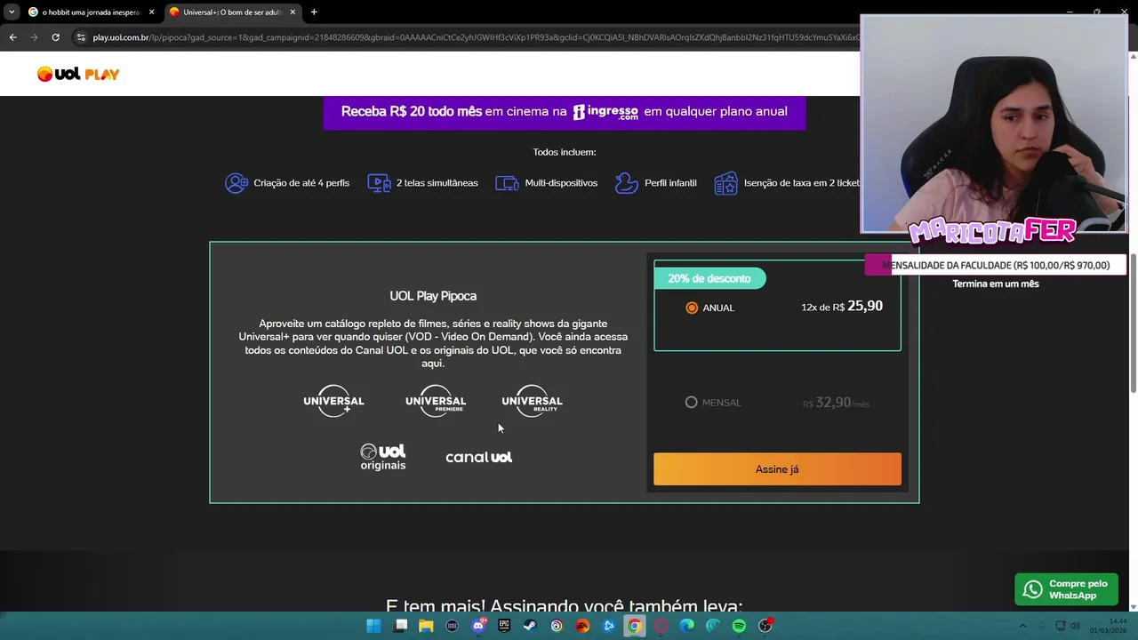
Task: Click the screens icon beside '2 telas simultâneas'
Action: tap(379, 183)
